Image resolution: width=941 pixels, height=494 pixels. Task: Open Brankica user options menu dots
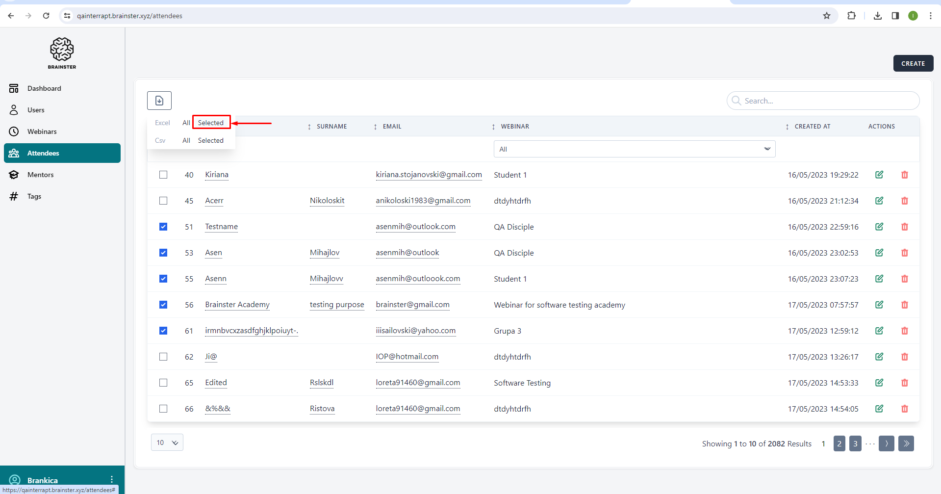pos(112,480)
